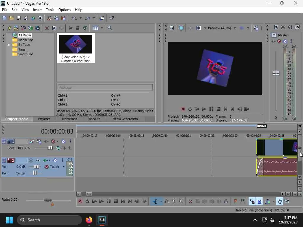The width and height of the screenshot is (303, 227).
Task: Open the Downmix Output icon in the Master panel
Action: pyautogui.click(x=283, y=27)
